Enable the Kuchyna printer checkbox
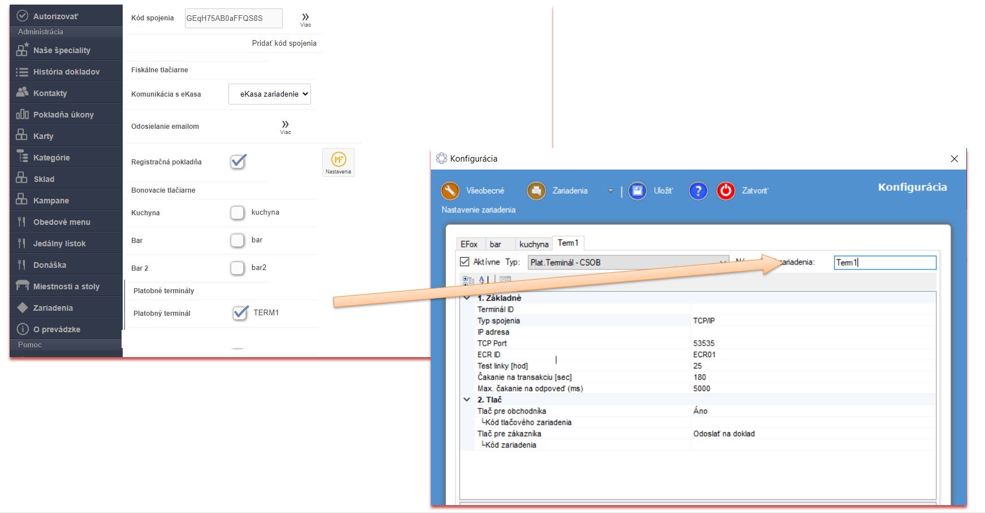The height and width of the screenshot is (513, 985). click(x=237, y=212)
